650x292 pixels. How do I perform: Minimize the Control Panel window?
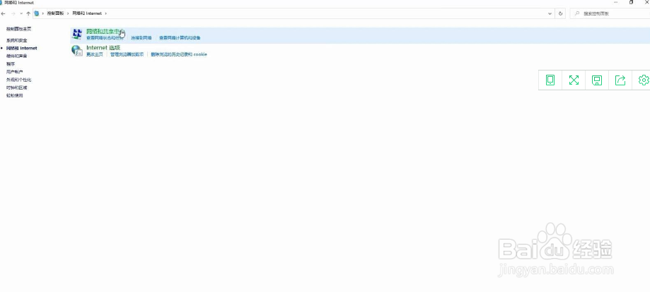click(x=616, y=2)
